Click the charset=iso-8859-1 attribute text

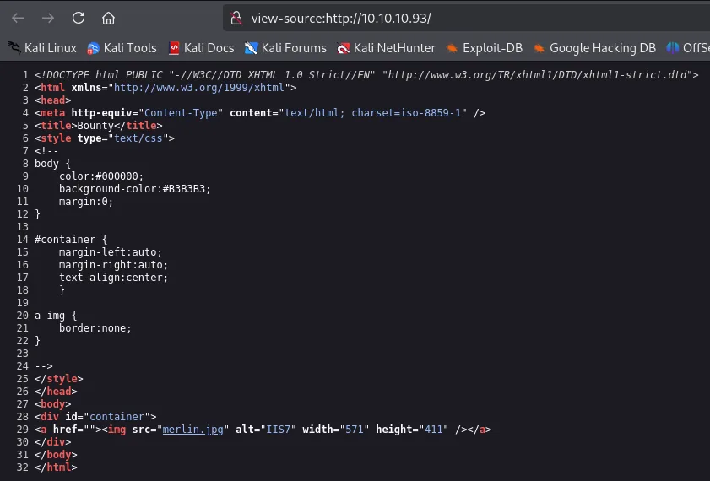(406, 113)
